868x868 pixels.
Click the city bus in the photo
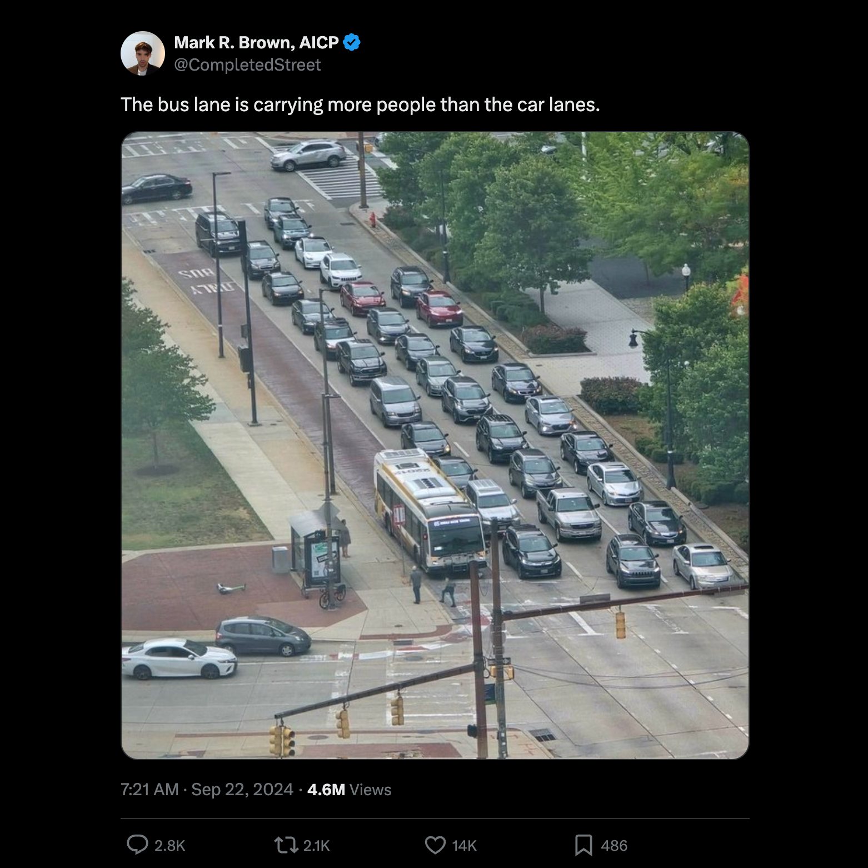429,512
